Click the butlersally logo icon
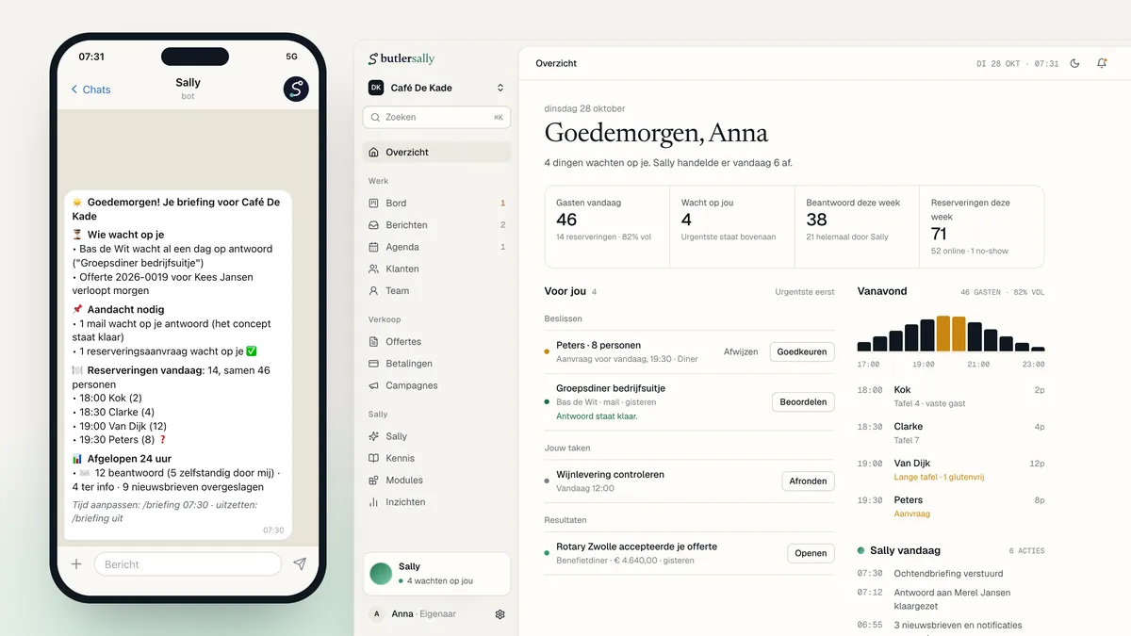The height and width of the screenshot is (636, 1131). [373, 58]
